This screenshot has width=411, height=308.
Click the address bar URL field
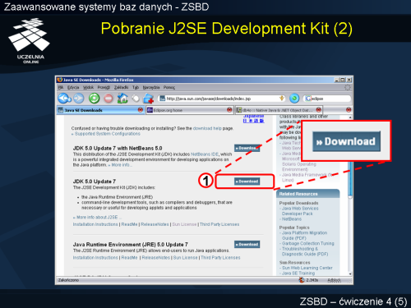[221, 99]
